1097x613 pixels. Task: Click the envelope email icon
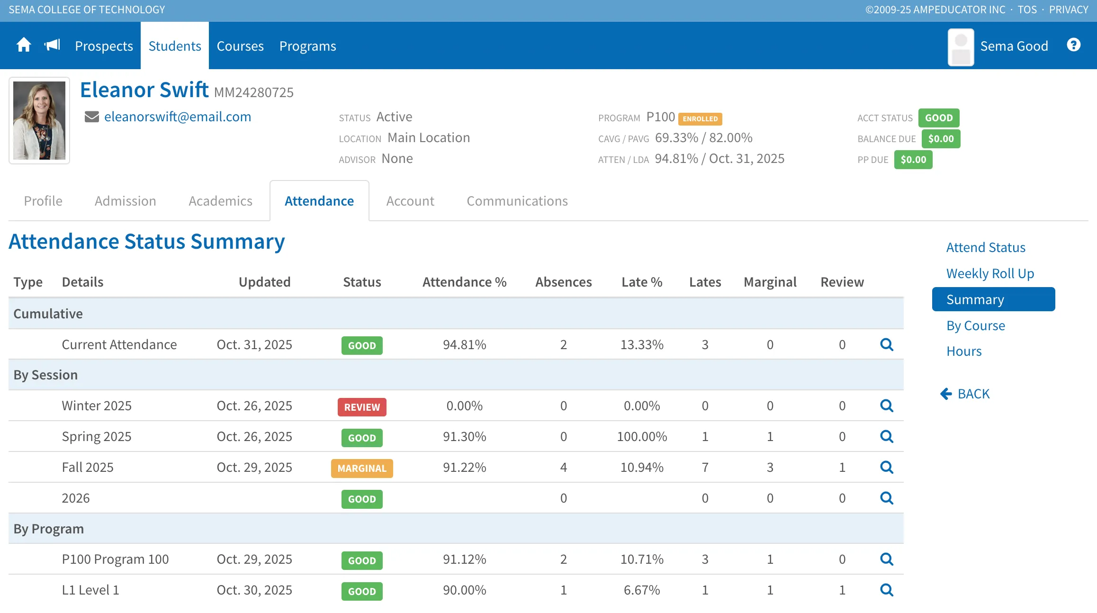pos(92,117)
